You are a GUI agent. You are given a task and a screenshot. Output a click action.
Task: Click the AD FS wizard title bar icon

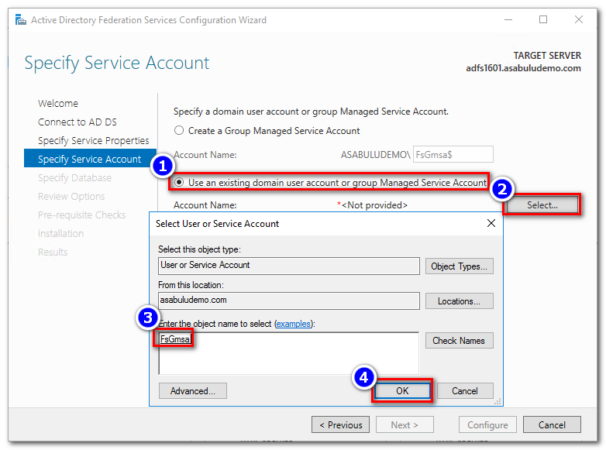pos(20,19)
